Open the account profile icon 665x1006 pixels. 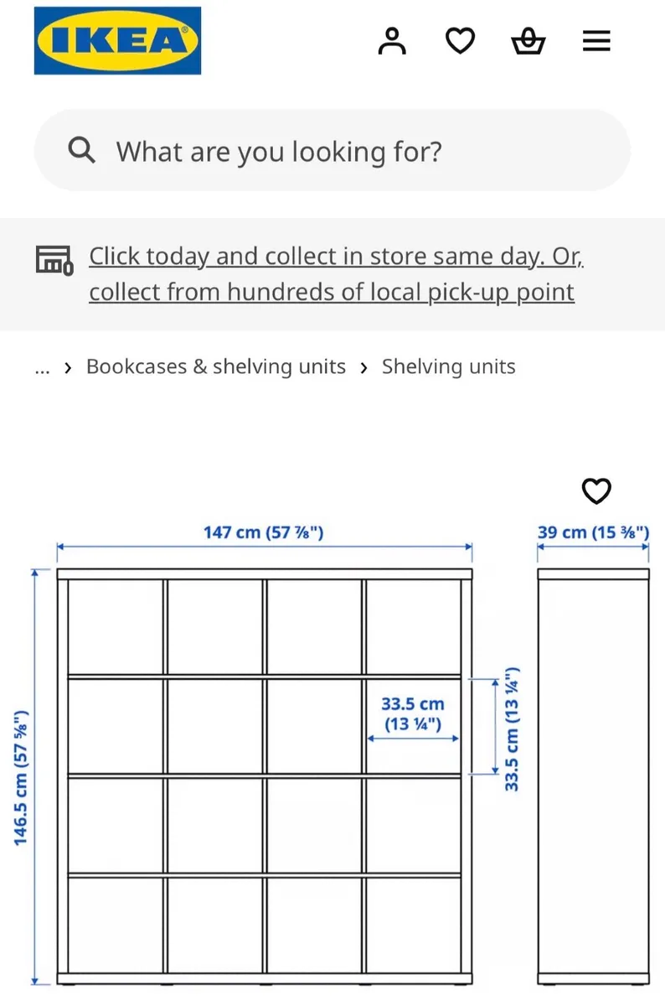click(x=391, y=40)
